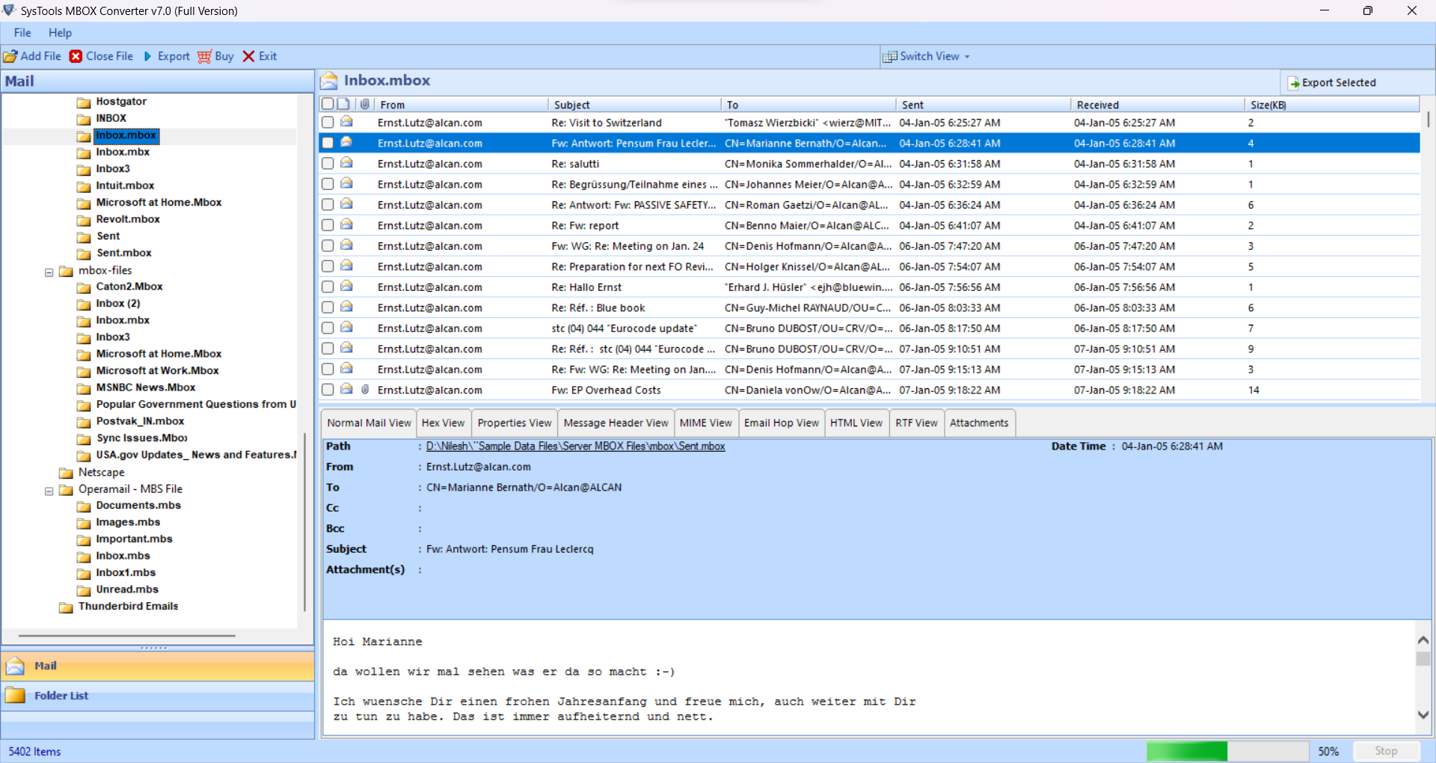Click the Stop button in status bar
The image size is (1436, 763).
click(1386, 751)
